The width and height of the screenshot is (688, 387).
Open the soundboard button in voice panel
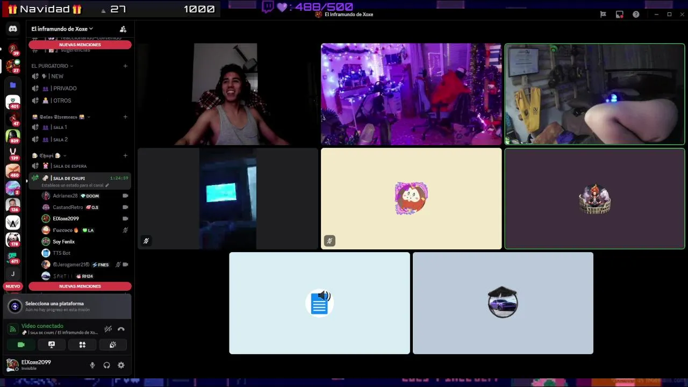pos(113,345)
